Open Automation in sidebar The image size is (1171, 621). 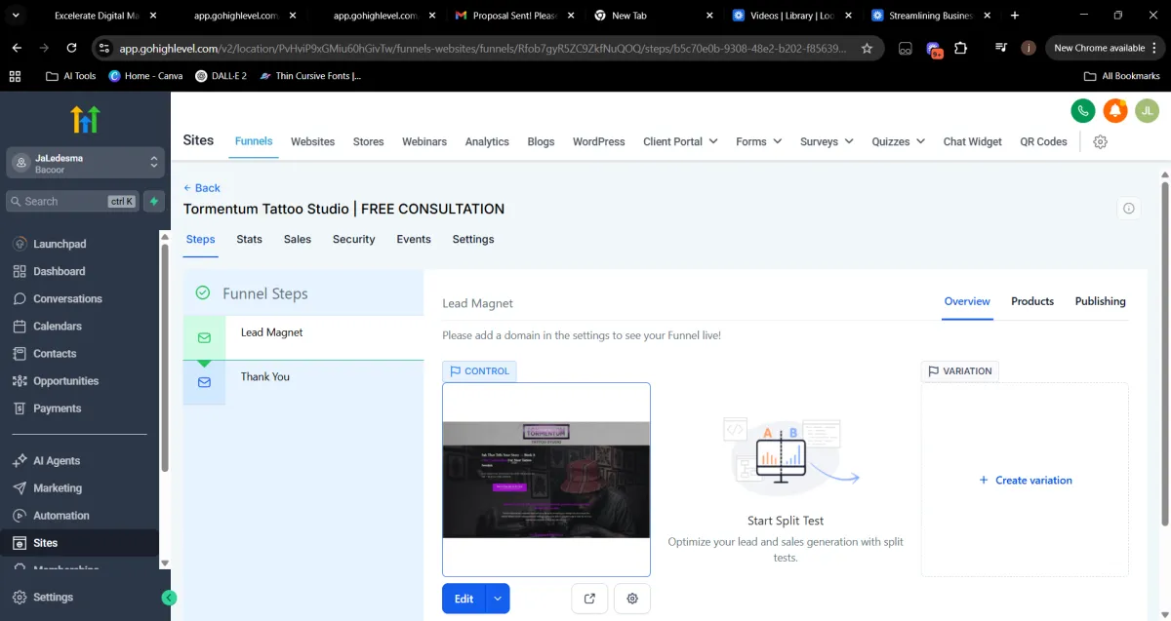click(61, 515)
